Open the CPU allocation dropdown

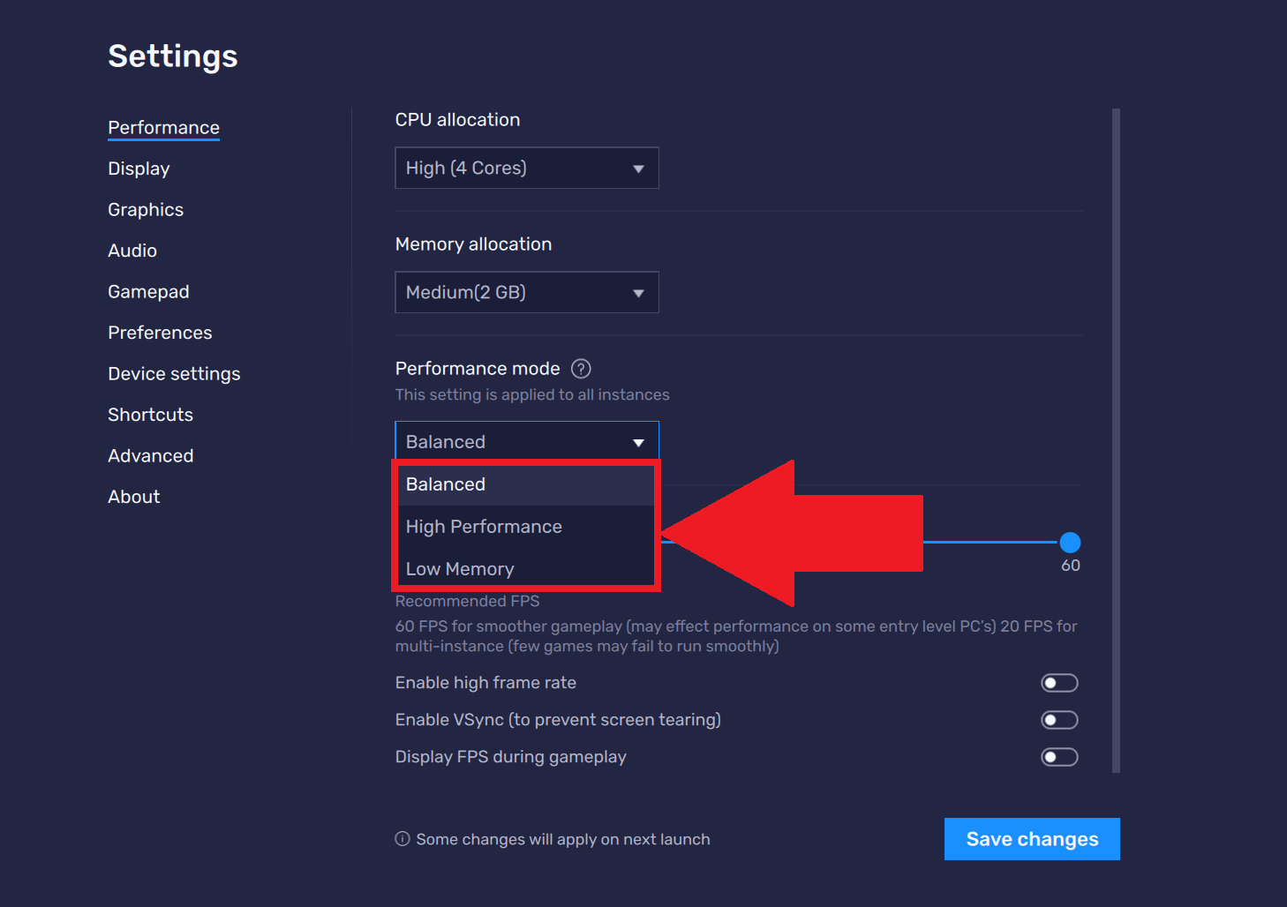point(526,168)
